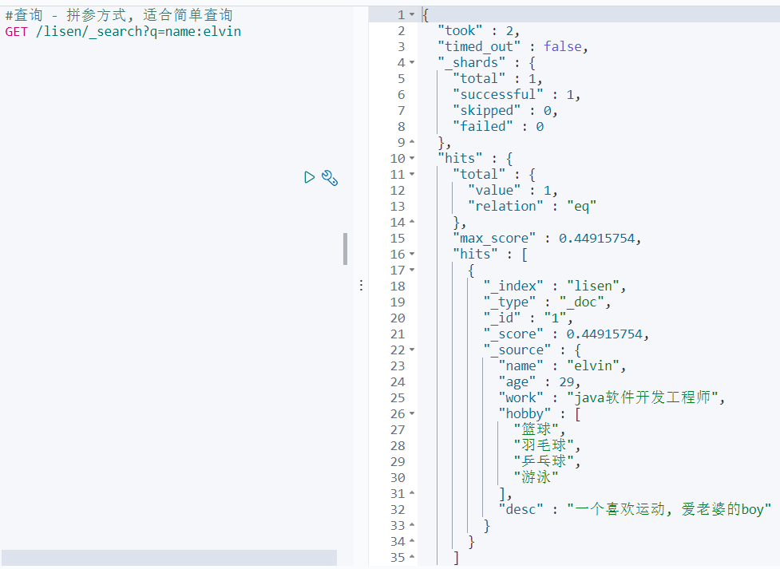Click the comment line starting with #查询
Image resolution: width=780 pixels, height=569 pixels.
pyautogui.click(x=119, y=15)
